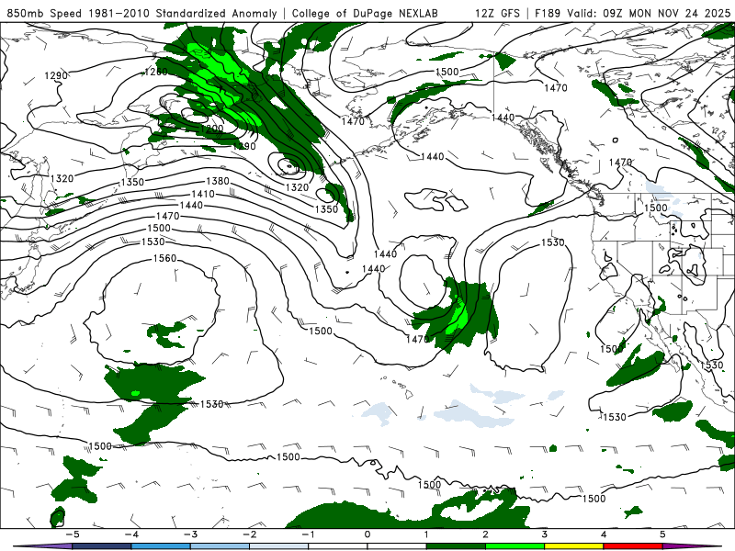Click the colorbar tick label "-2"
Viewport: 735px width, 551px height.
coord(249,534)
